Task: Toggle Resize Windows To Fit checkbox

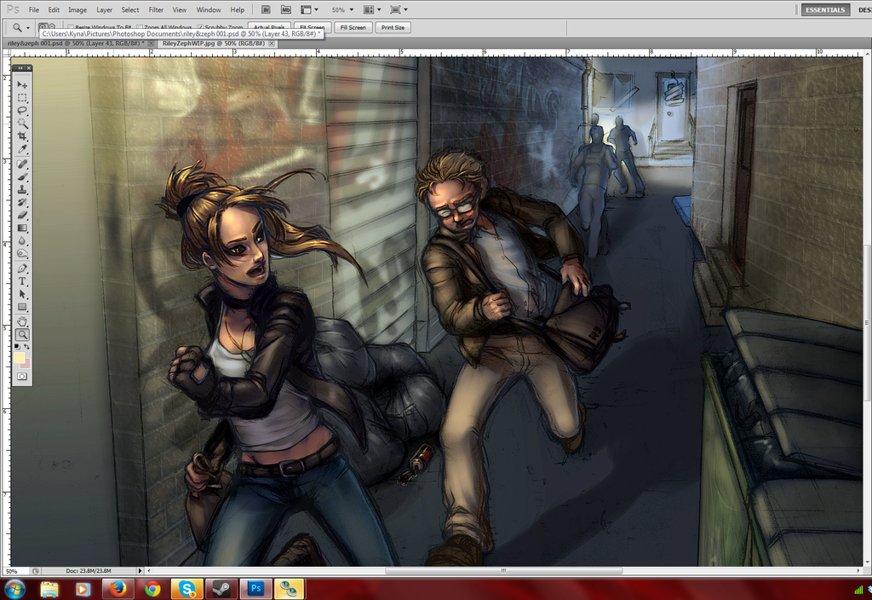Action: 71,27
